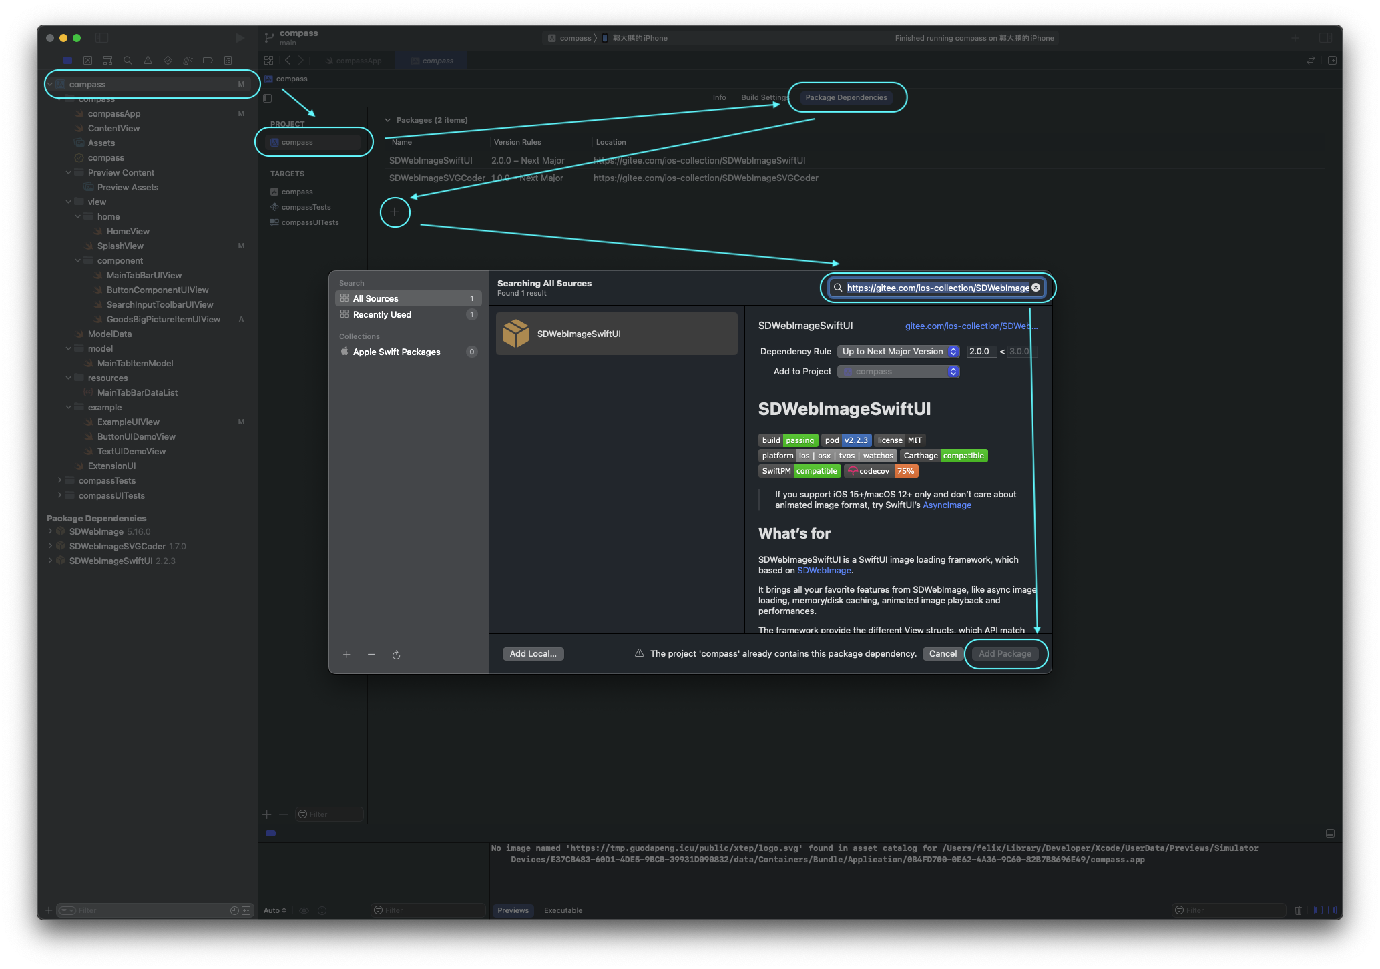Switch to the Info tab
This screenshot has width=1380, height=969.
(719, 97)
